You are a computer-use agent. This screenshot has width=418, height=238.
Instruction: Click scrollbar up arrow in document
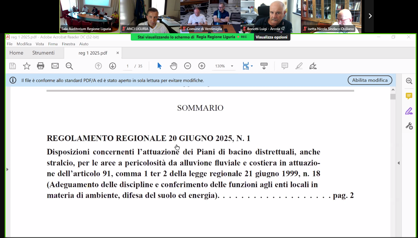pyautogui.click(x=393, y=90)
